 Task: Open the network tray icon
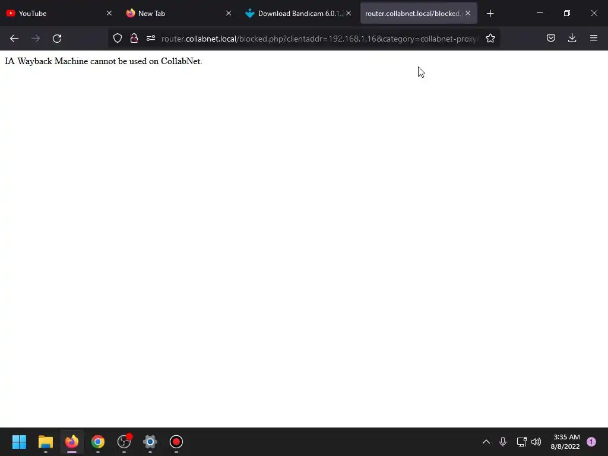point(521,442)
